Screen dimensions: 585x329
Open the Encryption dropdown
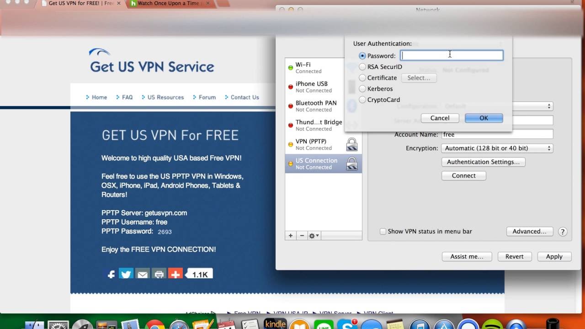click(497, 148)
